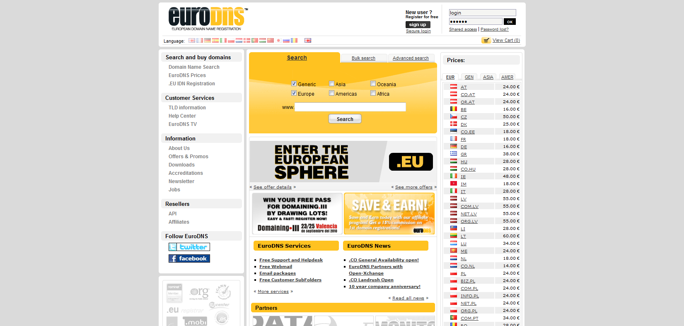The width and height of the screenshot is (684, 326).
Task: Uncheck the Generic checkbox
Action: (294, 84)
